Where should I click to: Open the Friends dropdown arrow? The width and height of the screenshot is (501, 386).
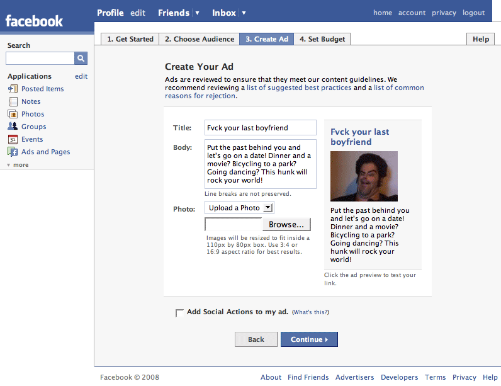pos(197,13)
